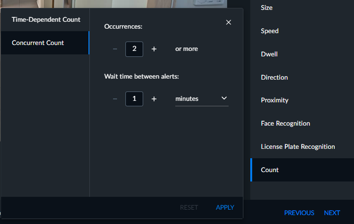Decrease the Occurrences value
The height and width of the screenshot is (224, 354).
point(115,49)
